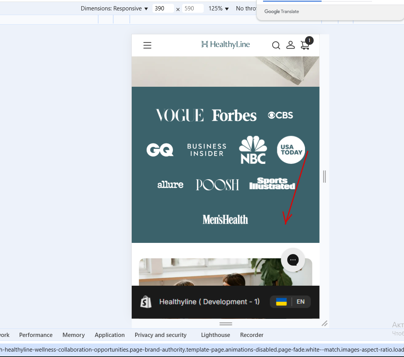This screenshot has width=404, height=357.
Task: Click the VOGUE press logo
Action: click(x=180, y=115)
